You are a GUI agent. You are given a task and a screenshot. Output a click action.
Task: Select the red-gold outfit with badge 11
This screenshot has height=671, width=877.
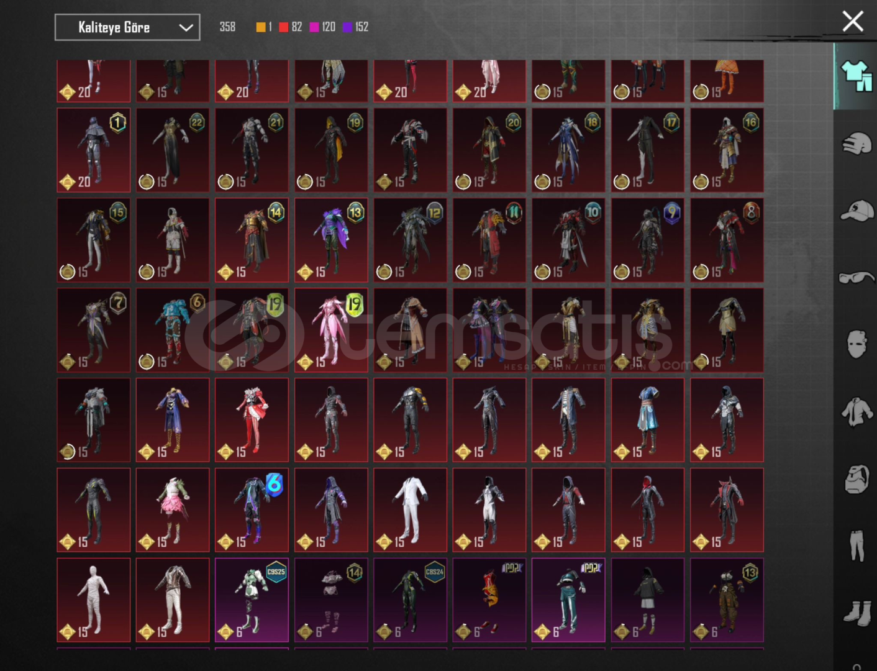489,240
